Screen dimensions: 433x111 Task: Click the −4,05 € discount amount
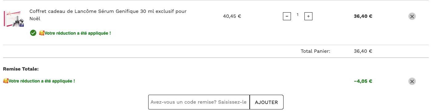[x=363, y=81]
